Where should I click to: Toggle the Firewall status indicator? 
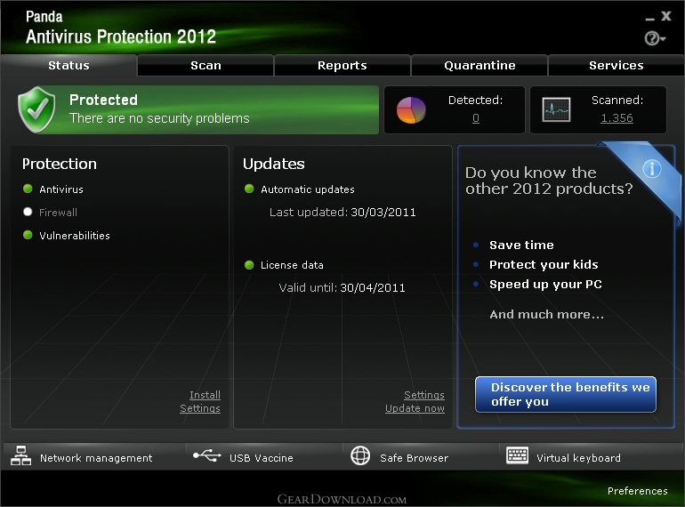click(28, 213)
